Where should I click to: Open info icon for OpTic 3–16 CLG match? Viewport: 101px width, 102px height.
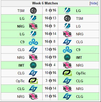(x=50, y=81)
